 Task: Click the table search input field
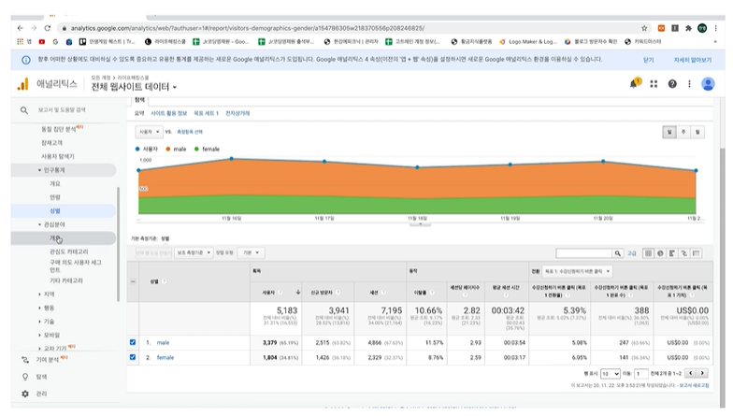[x=583, y=253]
